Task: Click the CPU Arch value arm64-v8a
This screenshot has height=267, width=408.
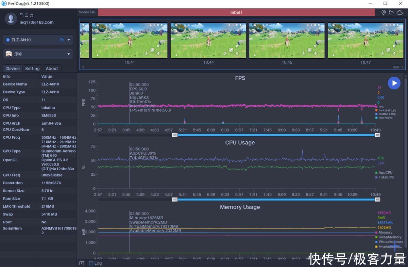Action: tap(51, 123)
